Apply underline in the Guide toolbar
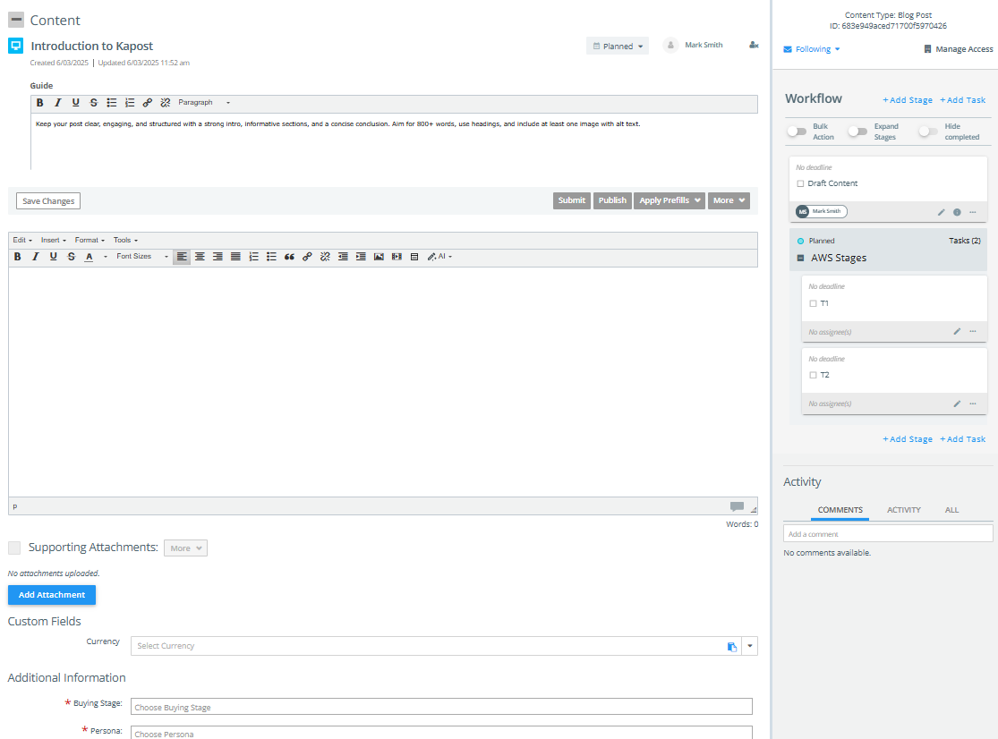 pyautogui.click(x=76, y=102)
